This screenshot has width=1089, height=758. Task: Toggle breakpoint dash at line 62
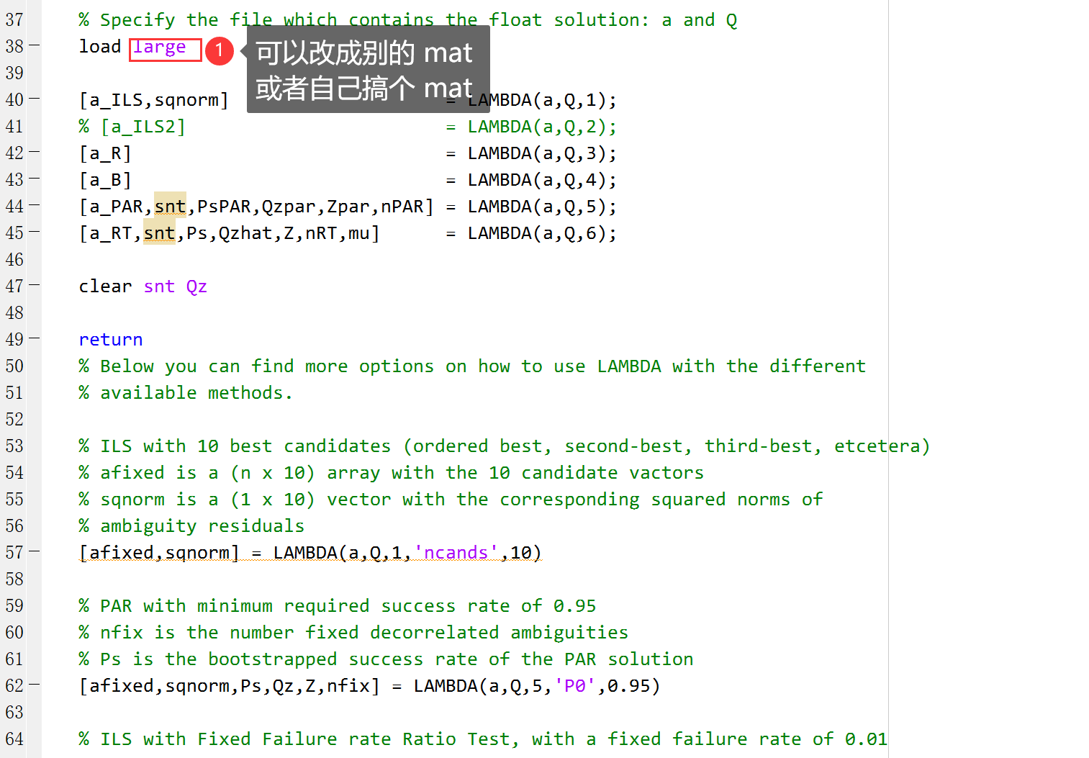[34, 685]
